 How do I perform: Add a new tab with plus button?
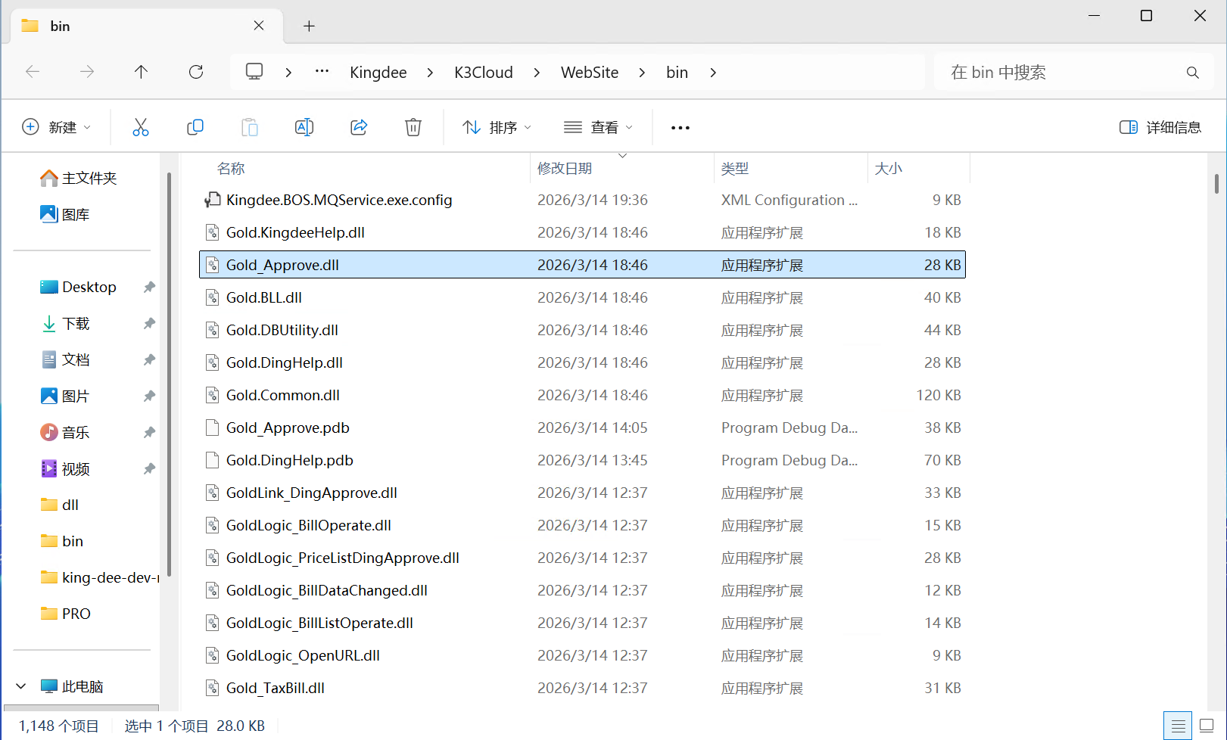coord(309,26)
